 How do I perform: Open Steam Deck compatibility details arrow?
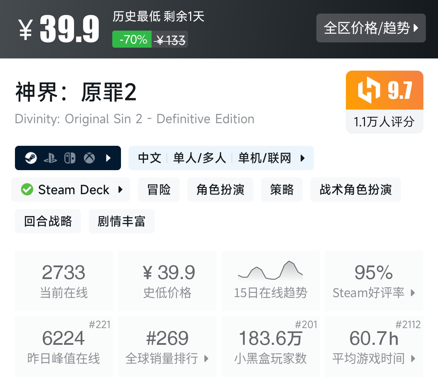coord(121,190)
